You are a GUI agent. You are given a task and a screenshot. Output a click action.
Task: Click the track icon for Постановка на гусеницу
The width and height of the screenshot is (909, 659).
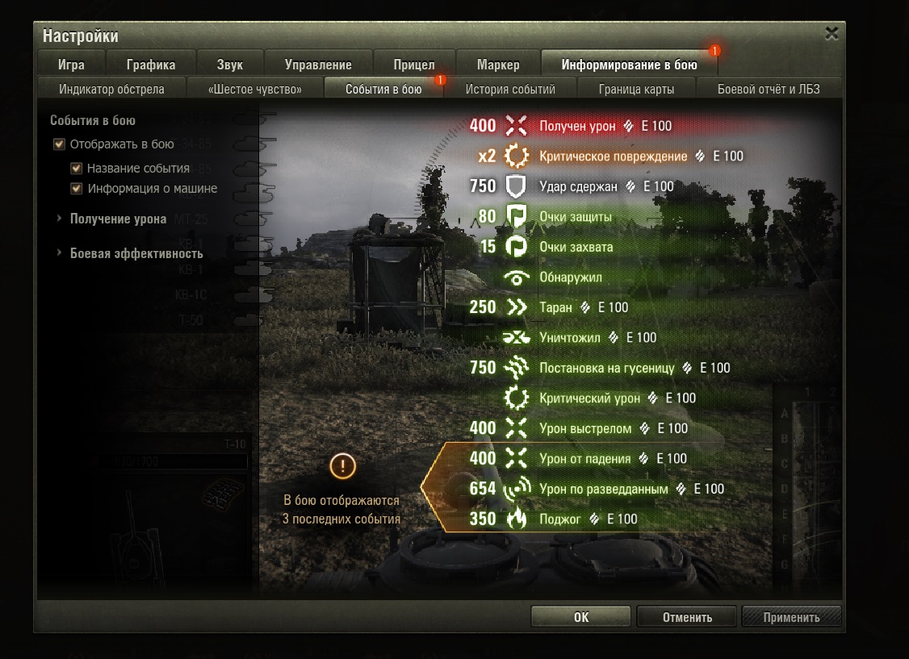[x=516, y=368]
